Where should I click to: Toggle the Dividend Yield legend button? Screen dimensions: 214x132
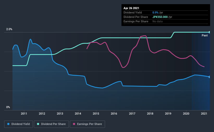19,124
